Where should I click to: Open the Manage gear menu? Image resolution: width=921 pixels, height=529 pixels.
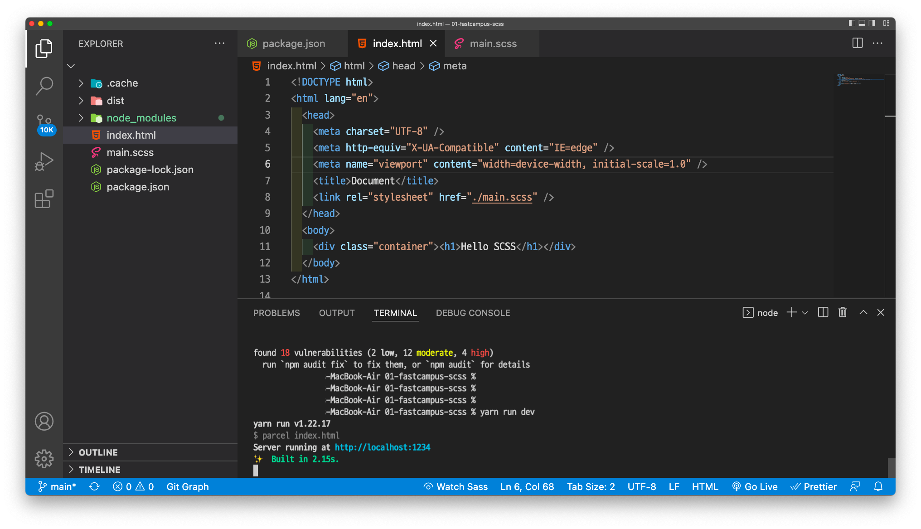tap(44, 459)
